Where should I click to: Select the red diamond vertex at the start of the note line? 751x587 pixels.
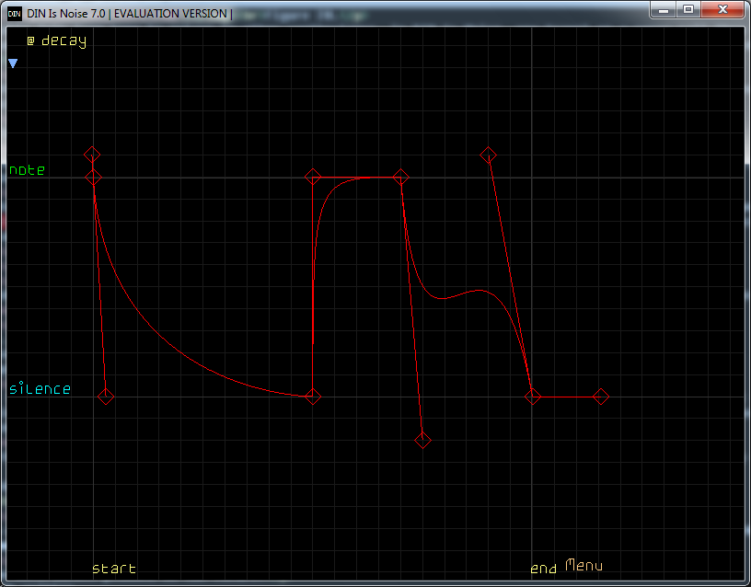93,177
